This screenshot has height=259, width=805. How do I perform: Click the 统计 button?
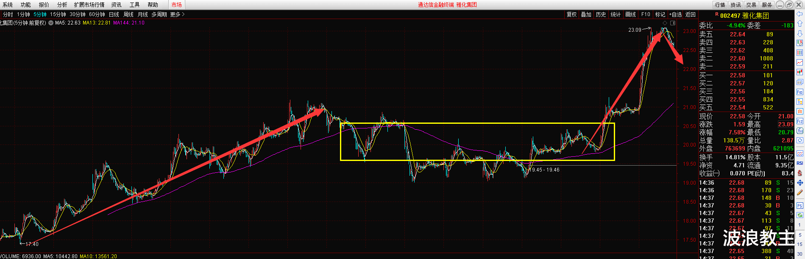[616, 14]
